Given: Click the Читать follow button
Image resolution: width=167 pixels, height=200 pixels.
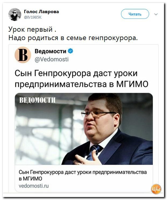Looking at the screenshot, I should (135, 14).
